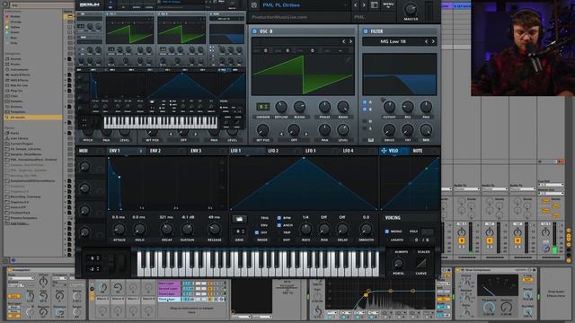Click the OSC B WT POS knob
The image size is (575, 323).
point(262,130)
